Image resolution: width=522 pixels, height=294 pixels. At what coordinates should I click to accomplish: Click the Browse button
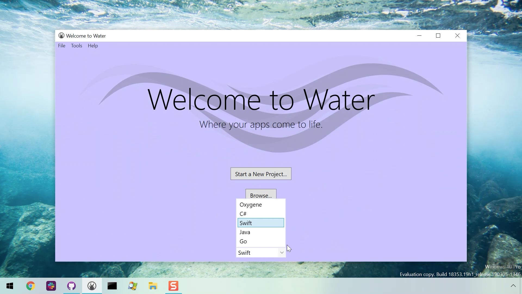pyautogui.click(x=261, y=194)
